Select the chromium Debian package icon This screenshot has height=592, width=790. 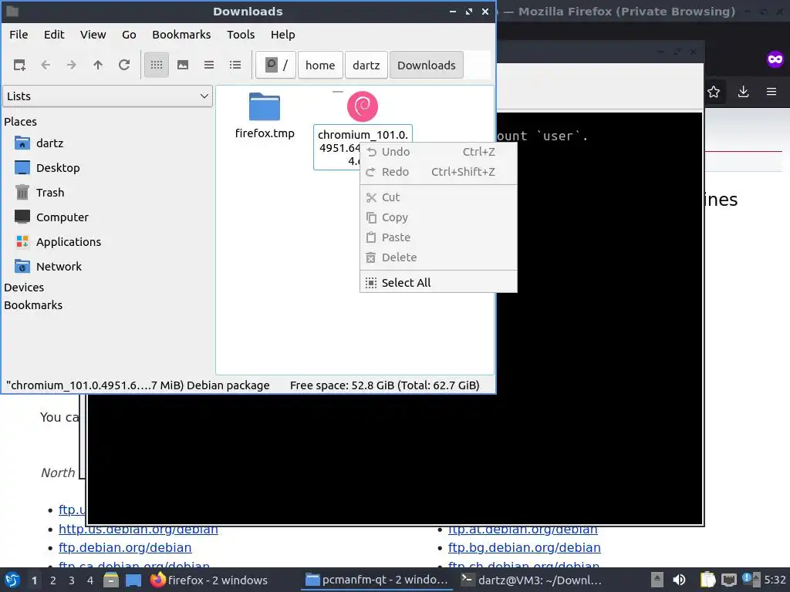pyautogui.click(x=363, y=106)
